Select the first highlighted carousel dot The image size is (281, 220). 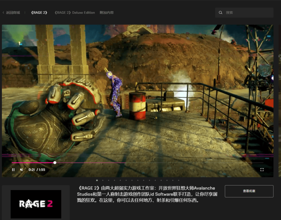(97, 180)
